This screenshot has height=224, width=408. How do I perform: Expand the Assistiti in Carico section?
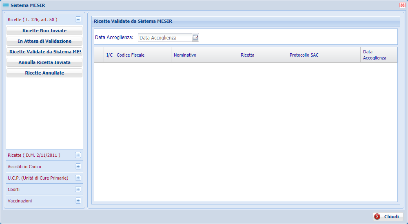coord(78,167)
